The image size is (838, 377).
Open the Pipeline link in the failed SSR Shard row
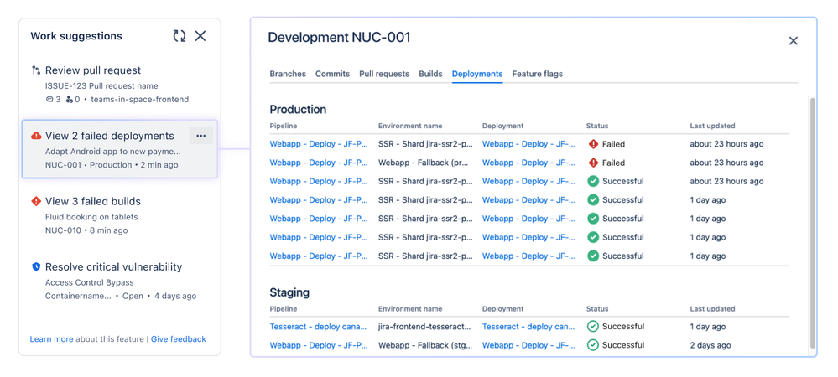319,144
